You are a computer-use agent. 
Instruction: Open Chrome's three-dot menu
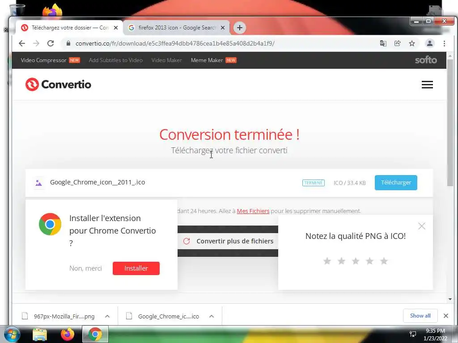click(x=444, y=43)
